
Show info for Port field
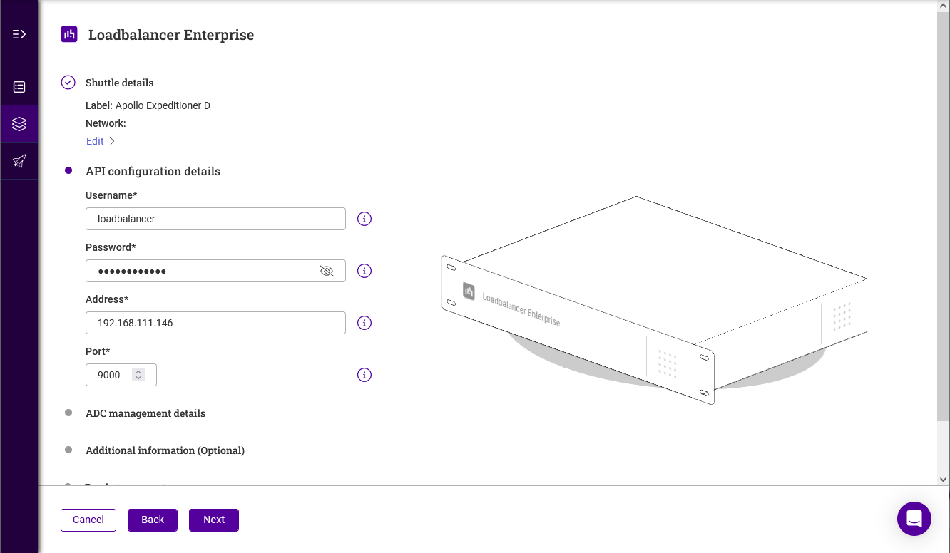click(x=364, y=375)
